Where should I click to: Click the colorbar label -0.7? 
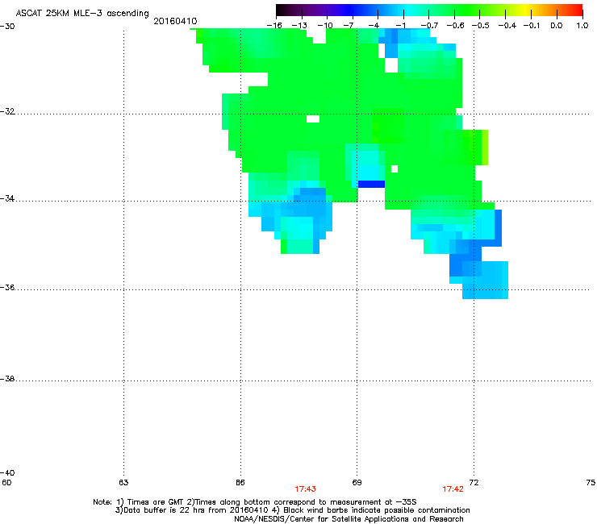(429, 26)
